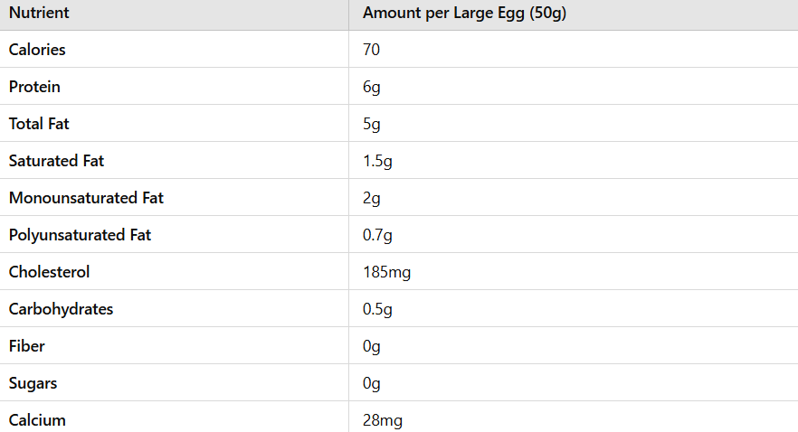Viewport: 798px width, 432px height.
Task: Click the Nutrient column header
Action: (39, 13)
